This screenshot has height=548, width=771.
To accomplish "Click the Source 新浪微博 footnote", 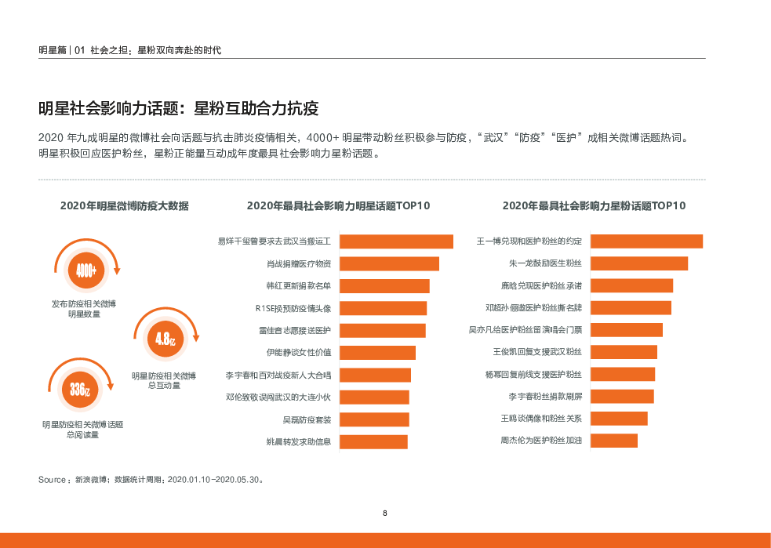I will pyautogui.click(x=151, y=479).
